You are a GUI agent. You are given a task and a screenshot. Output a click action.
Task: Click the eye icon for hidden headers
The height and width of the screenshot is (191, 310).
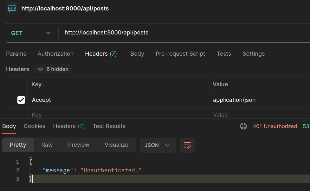pos(41,69)
